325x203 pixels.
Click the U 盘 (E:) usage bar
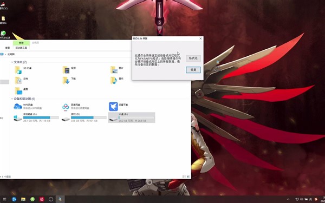tap(136, 117)
